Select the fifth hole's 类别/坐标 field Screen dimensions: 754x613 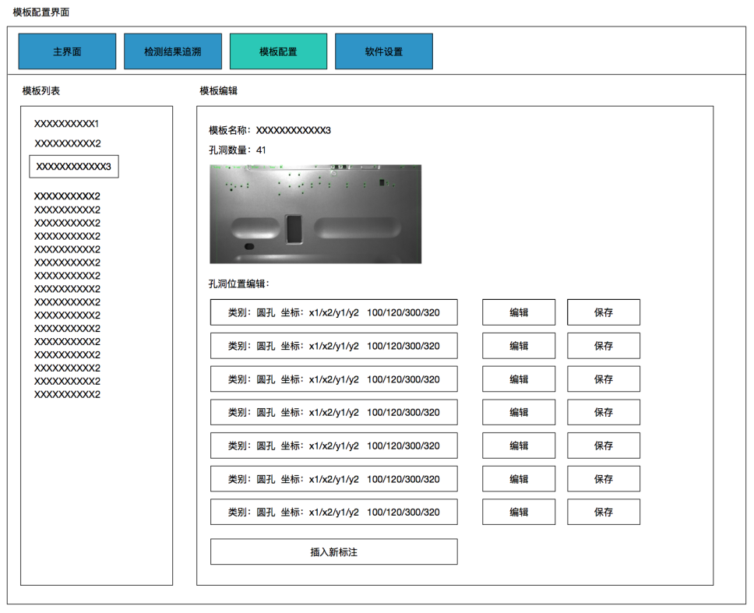(333, 446)
